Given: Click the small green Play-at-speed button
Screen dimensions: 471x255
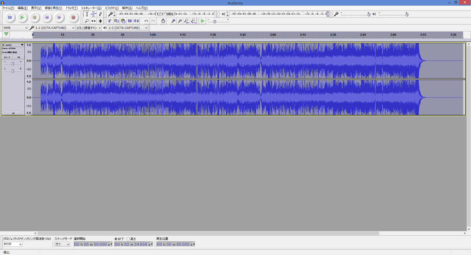Looking at the screenshot, I should pyautogui.click(x=203, y=21).
